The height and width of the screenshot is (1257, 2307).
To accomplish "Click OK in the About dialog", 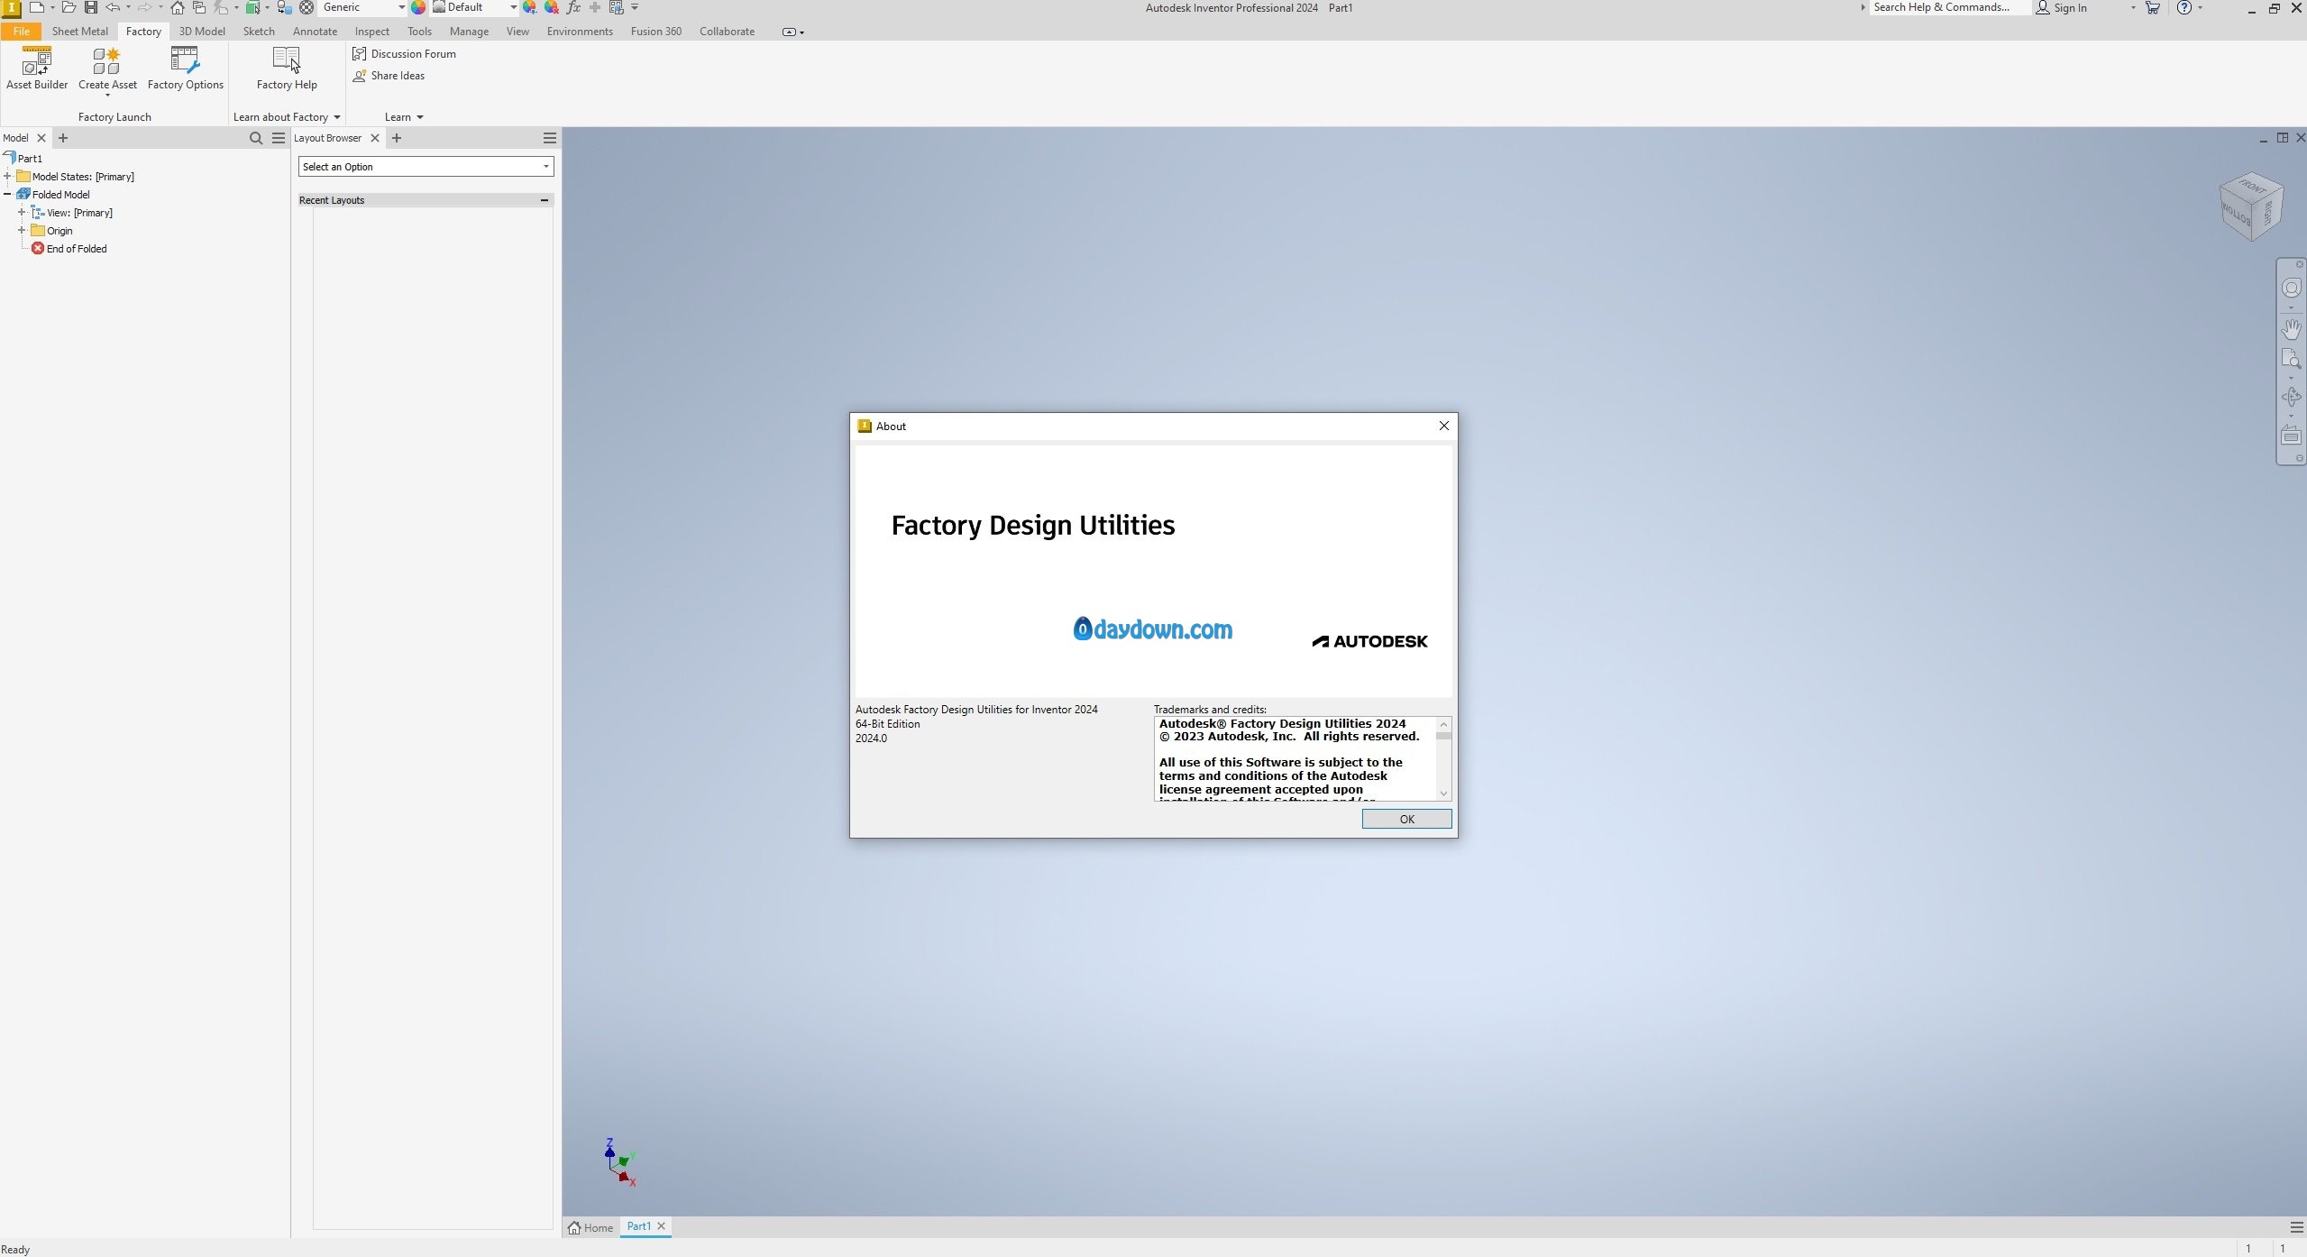I will tap(1406, 819).
